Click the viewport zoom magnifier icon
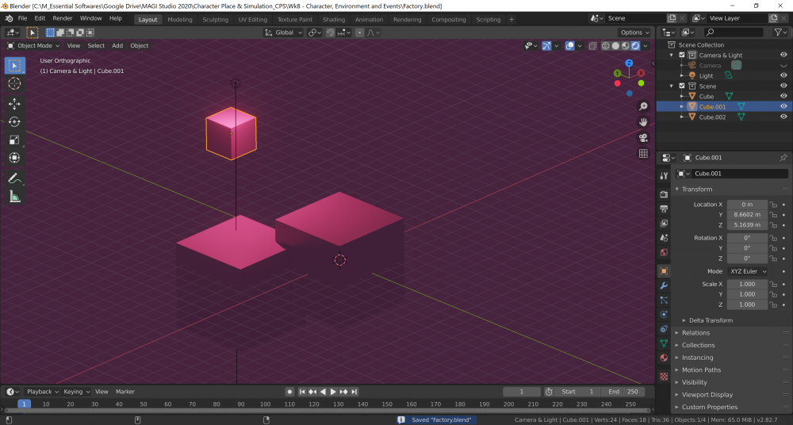The height and width of the screenshot is (425, 793). [x=643, y=106]
